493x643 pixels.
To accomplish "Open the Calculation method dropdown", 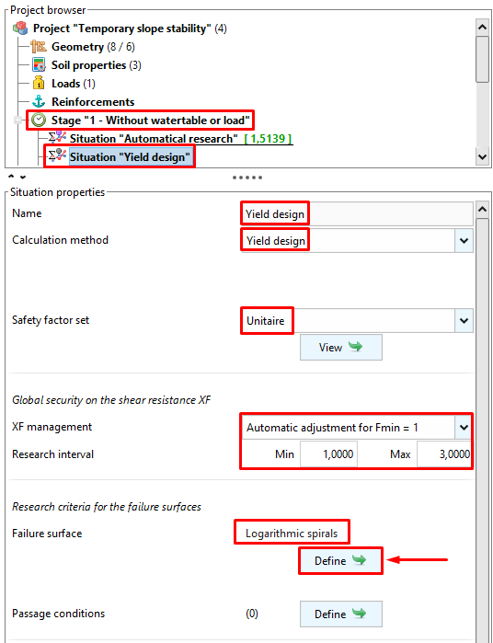I will click(464, 241).
